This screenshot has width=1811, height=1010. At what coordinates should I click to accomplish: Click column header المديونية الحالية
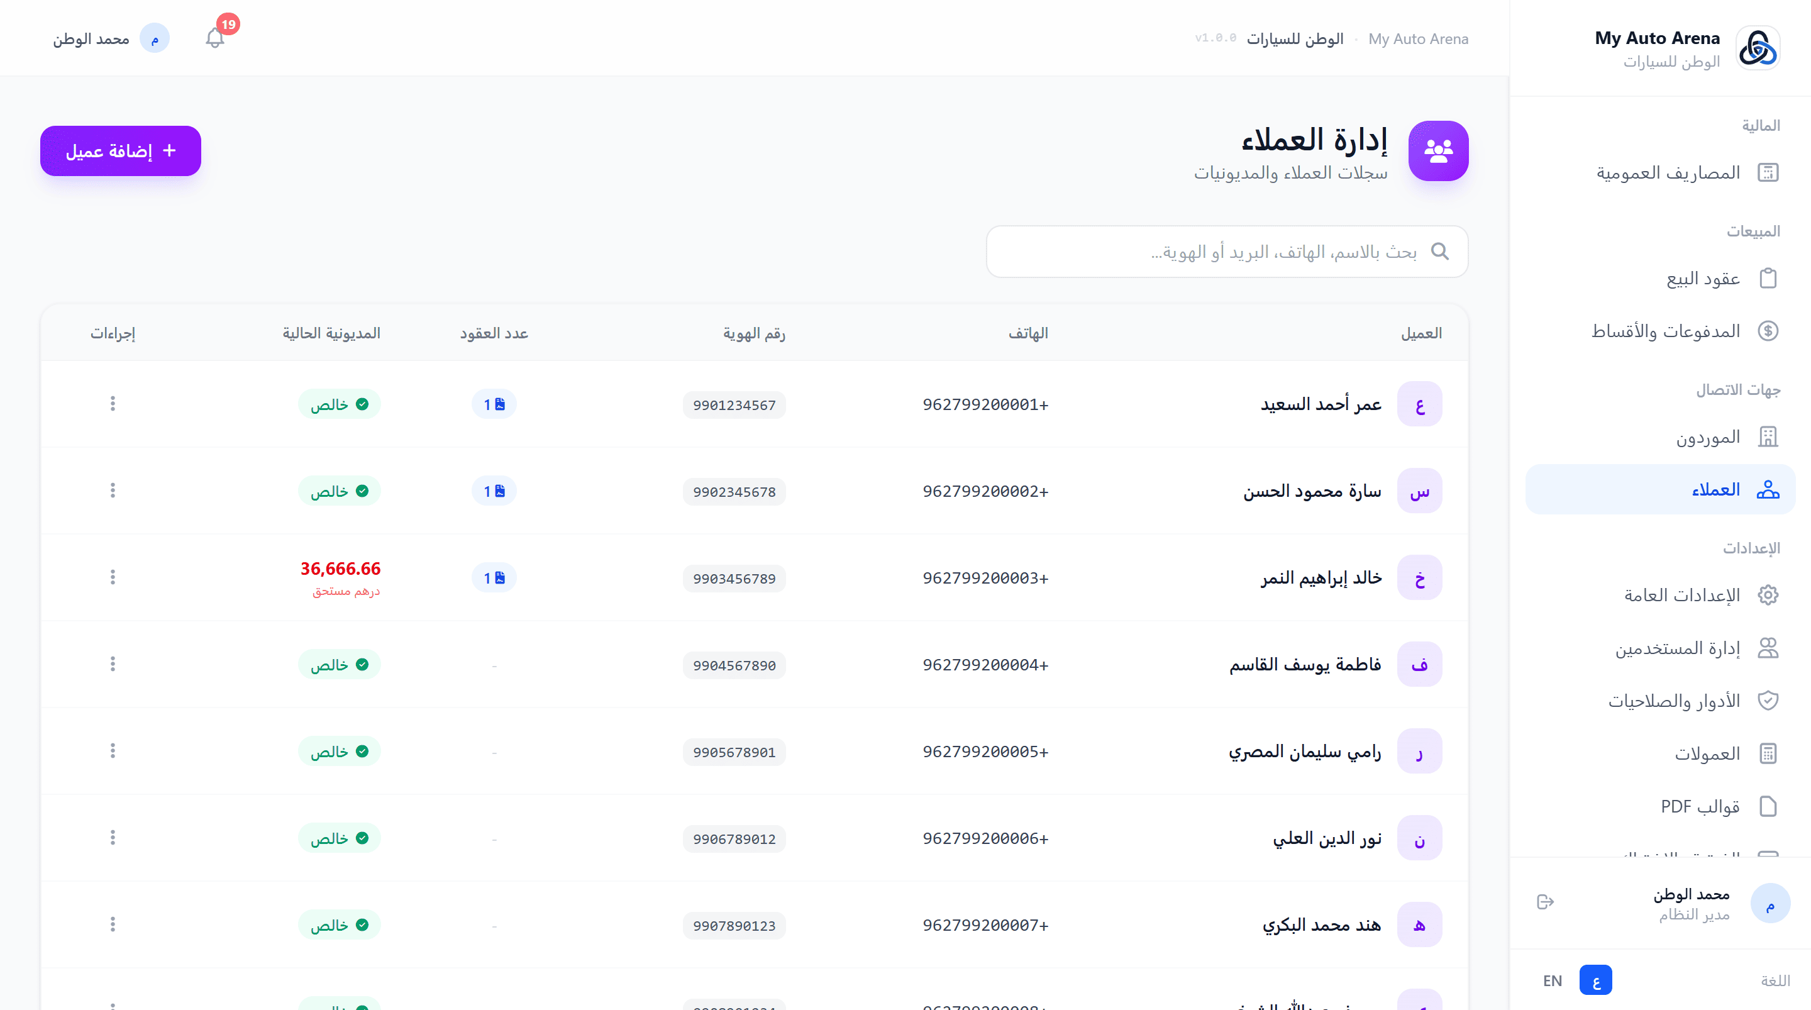point(331,333)
